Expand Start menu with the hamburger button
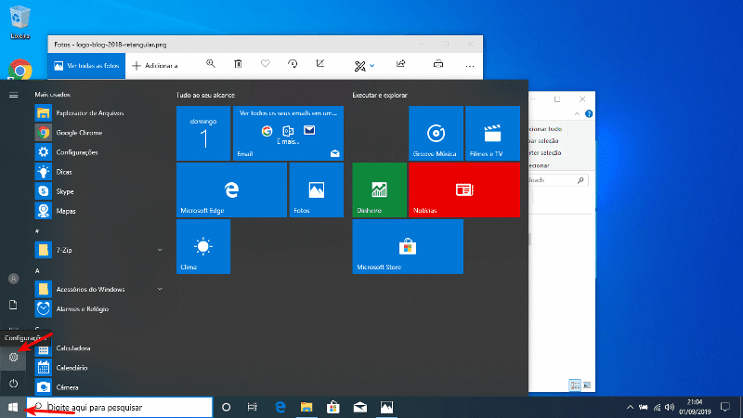 click(x=13, y=95)
